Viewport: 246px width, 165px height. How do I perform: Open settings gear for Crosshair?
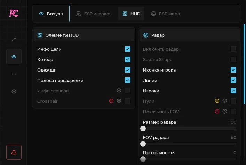point(119,101)
